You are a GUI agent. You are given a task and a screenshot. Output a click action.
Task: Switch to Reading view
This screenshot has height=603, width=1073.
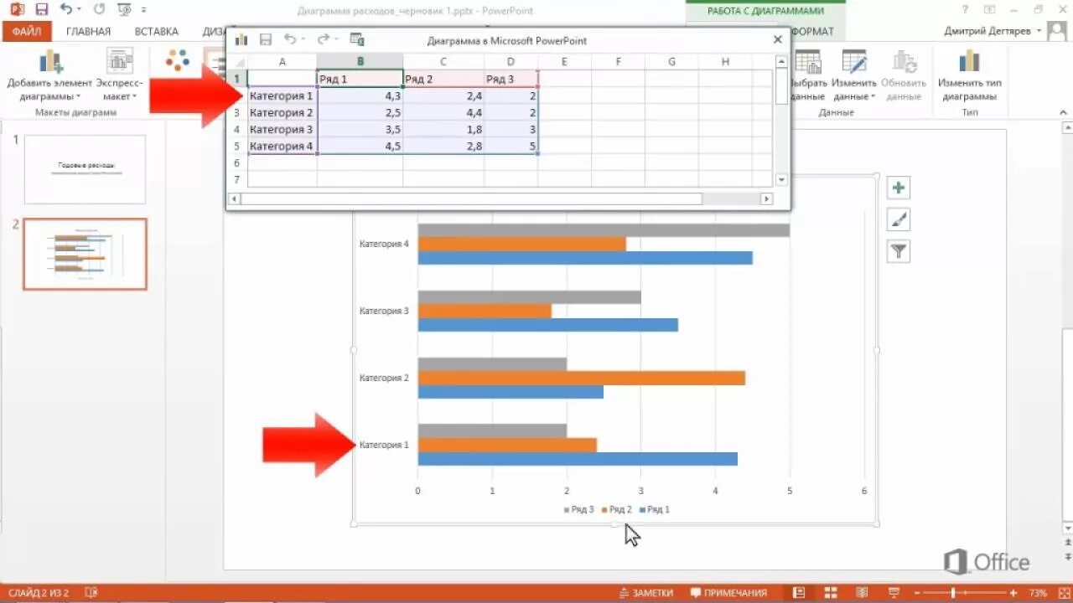pyautogui.click(x=862, y=593)
